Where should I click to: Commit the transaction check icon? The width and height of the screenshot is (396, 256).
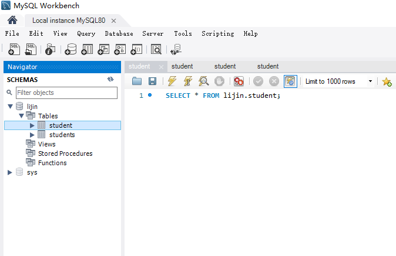(258, 81)
